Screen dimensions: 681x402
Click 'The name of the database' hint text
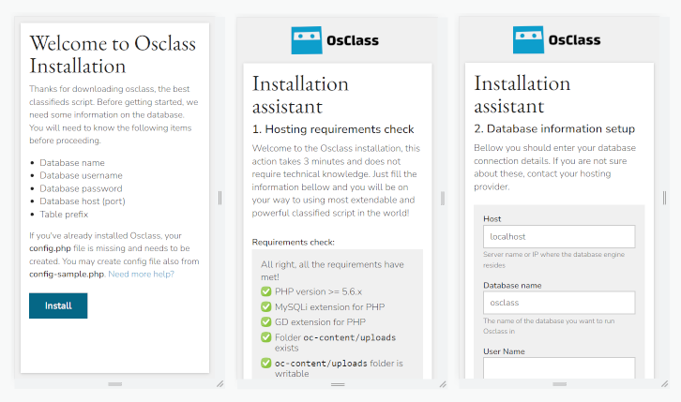[549, 326]
